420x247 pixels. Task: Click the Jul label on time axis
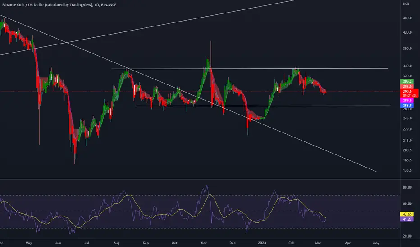coord(87,243)
